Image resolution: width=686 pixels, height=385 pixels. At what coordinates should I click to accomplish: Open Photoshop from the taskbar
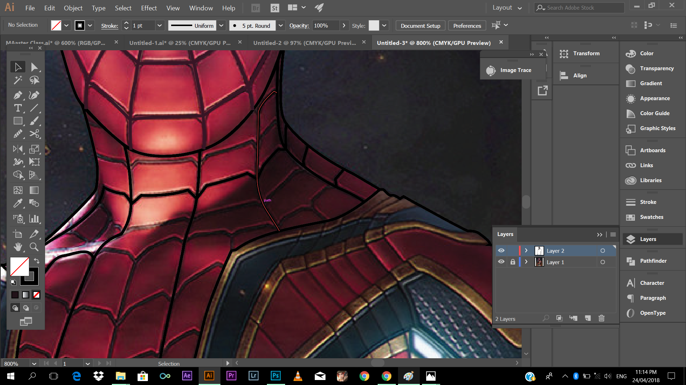(275, 376)
